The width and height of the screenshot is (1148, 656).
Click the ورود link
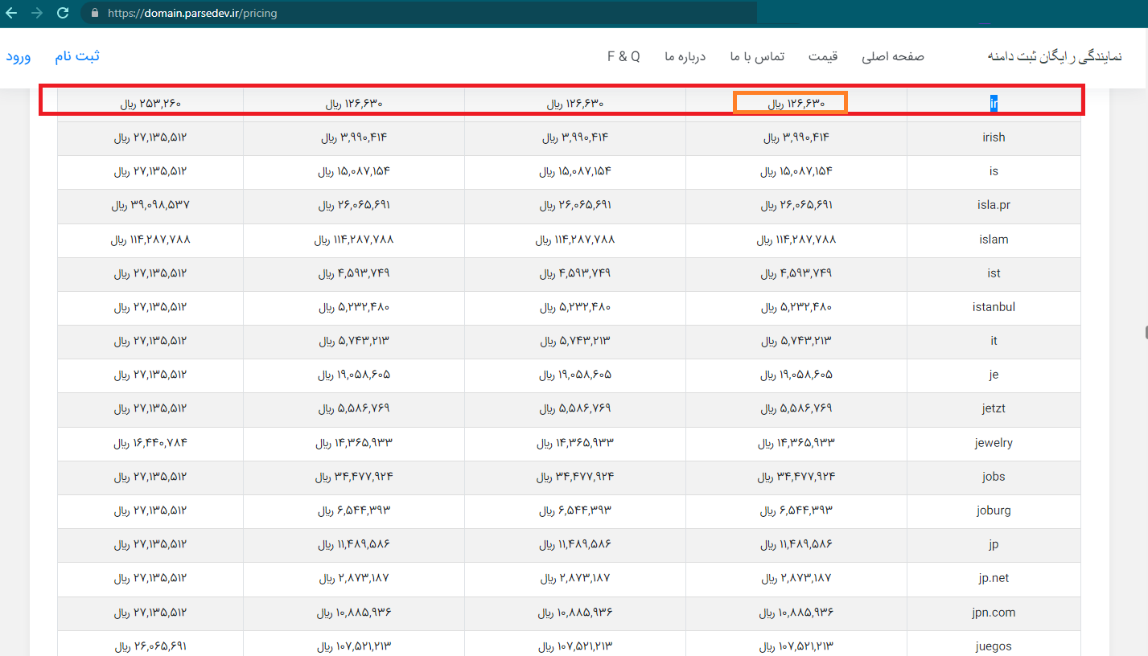tap(19, 56)
